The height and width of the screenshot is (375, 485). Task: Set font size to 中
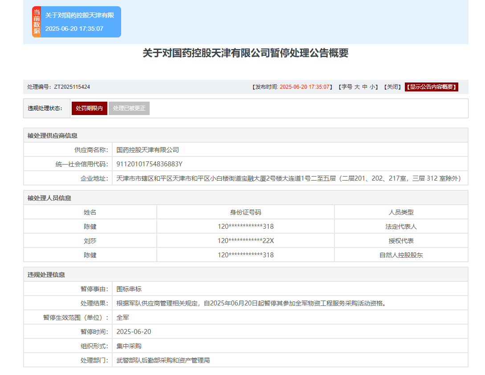(365, 87)
